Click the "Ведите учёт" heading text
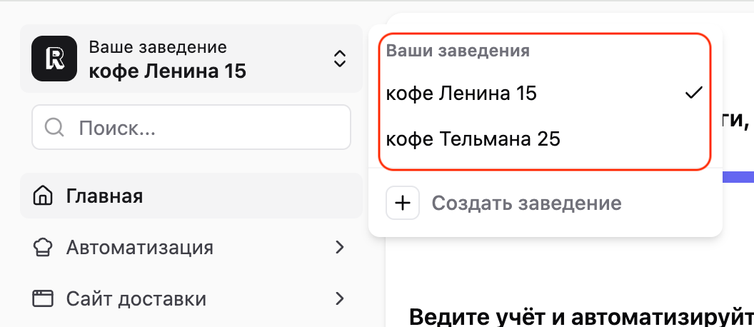The width and height of the screenshot is (754, 327). (x=578, y=316)
